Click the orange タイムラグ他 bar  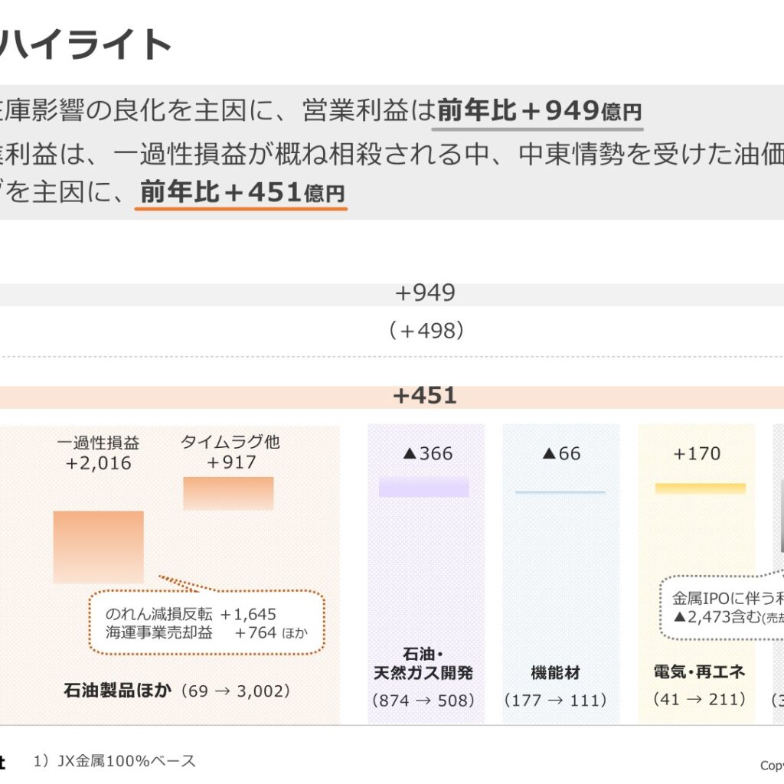(228, 493)
